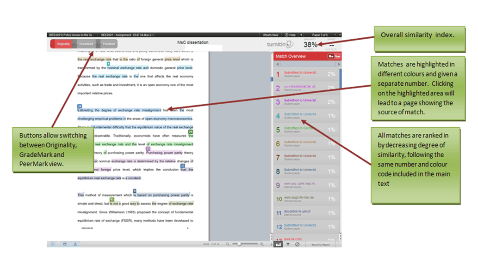Switch to PeerMark view
Screen dimensions: 478x255
point(109,44)
